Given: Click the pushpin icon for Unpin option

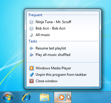Looking at the screenshot, I should tap(32, 75).
